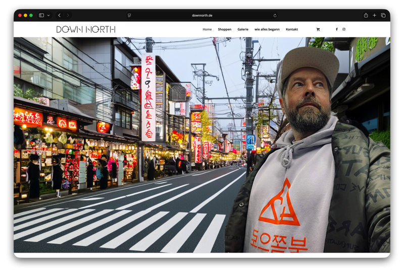Click the downnorth.de address bar

(202, 16)
